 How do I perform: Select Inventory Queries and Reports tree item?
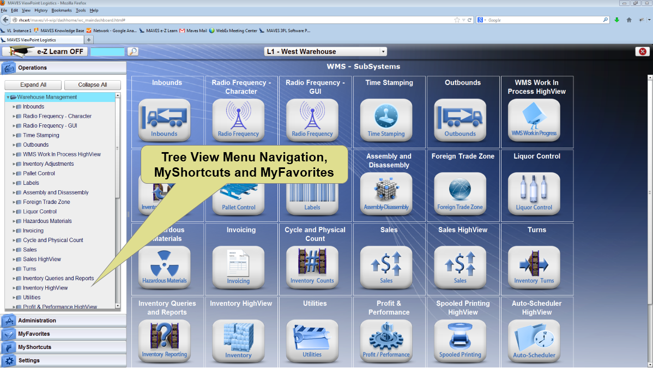[58, 279]
